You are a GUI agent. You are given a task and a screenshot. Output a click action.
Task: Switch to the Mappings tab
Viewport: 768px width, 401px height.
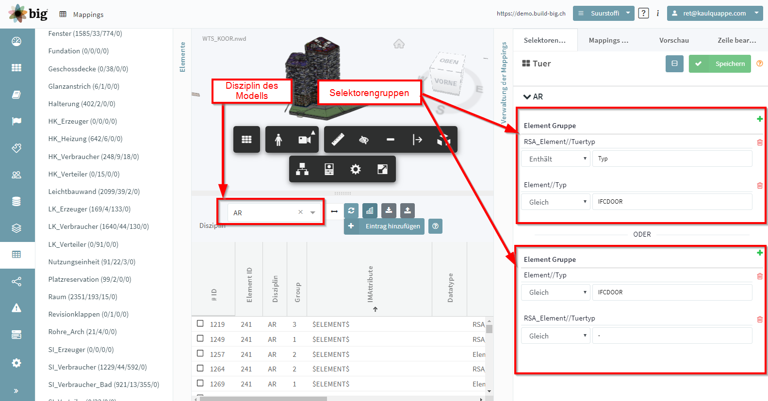(608, 40)
